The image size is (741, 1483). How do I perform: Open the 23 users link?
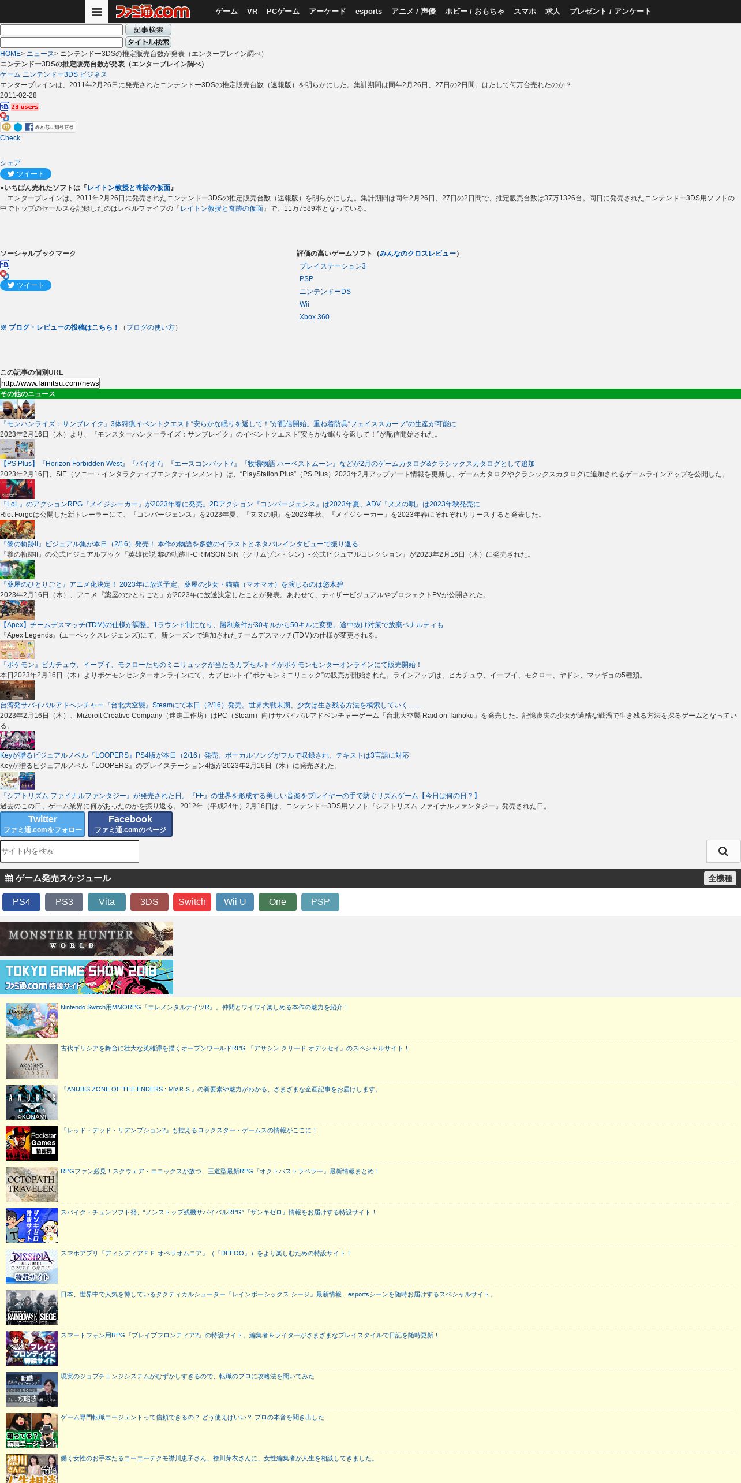(25, 107)
